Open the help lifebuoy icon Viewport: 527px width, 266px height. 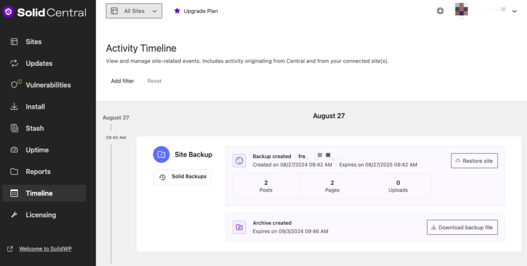click(440, 11)
